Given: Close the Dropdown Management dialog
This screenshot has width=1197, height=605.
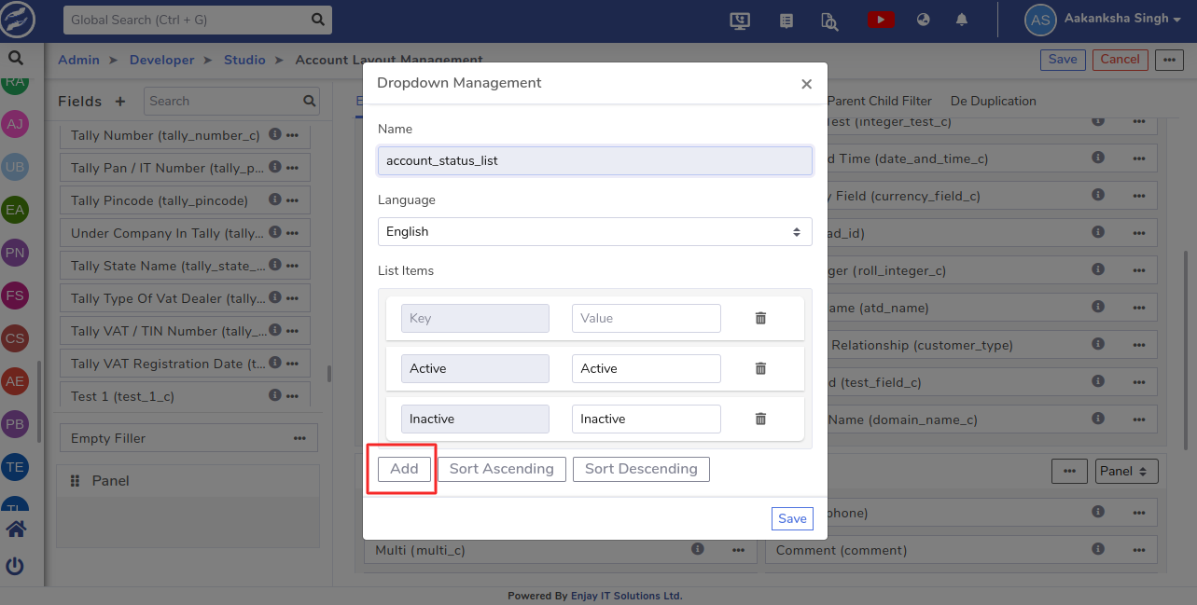Looking at the screenshot, I should tap(806, 84).
